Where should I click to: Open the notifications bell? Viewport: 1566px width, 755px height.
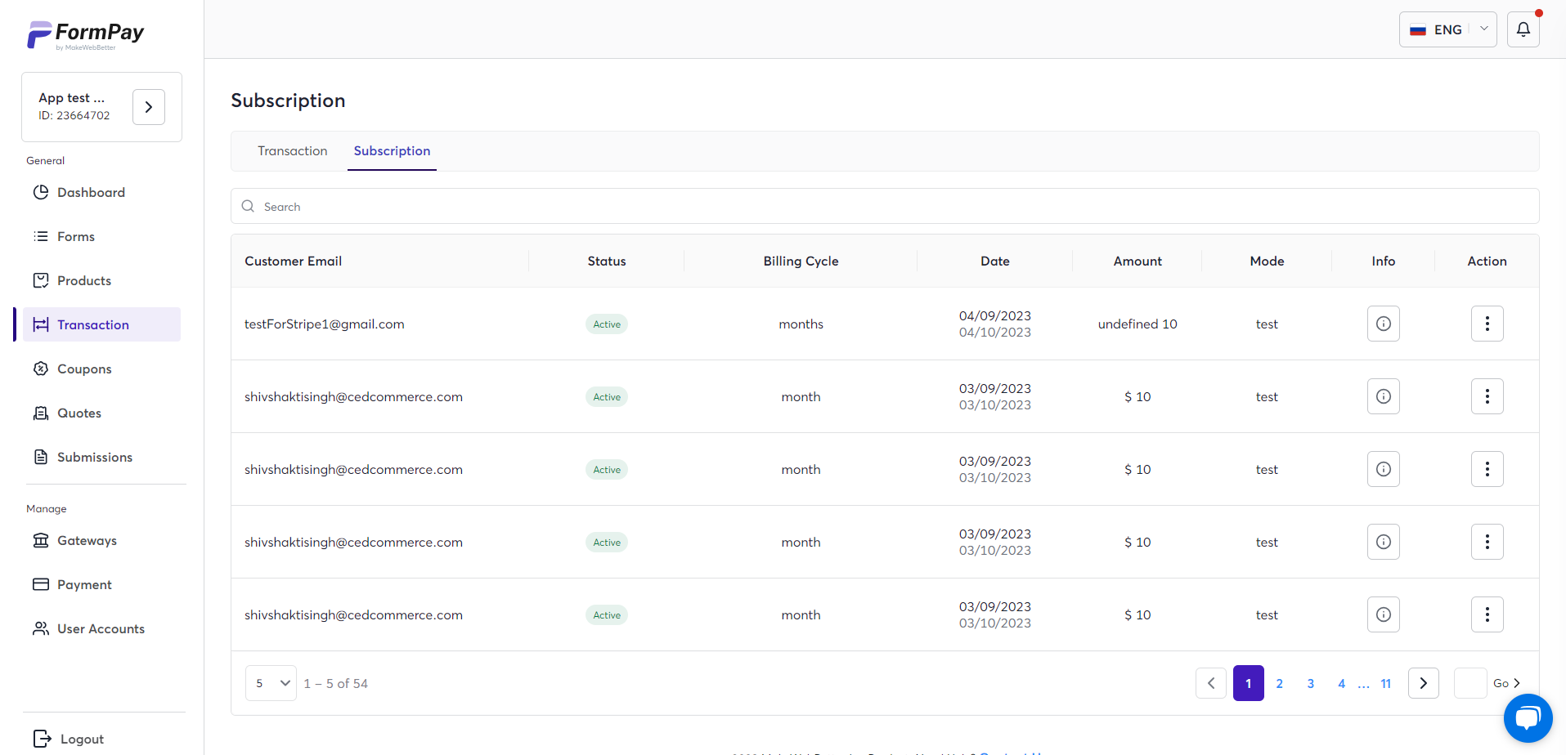(x=1523, y=29)
